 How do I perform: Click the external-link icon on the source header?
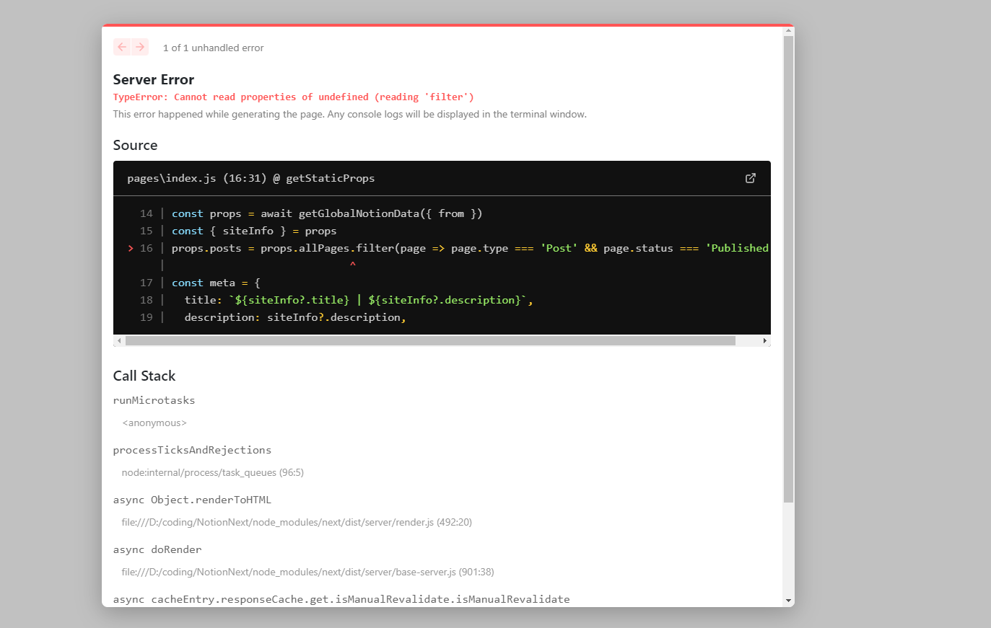(751, 178)
